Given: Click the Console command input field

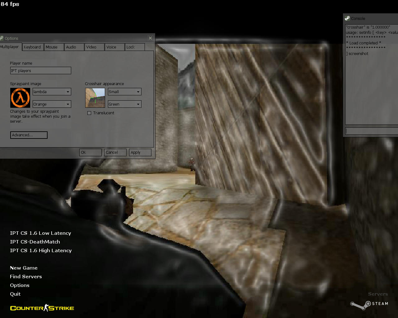Looking at the screenshot, I should click(372, 131).
